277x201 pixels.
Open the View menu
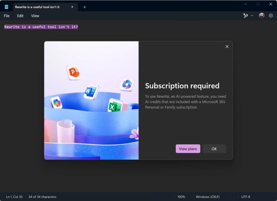tap(35, 16)
